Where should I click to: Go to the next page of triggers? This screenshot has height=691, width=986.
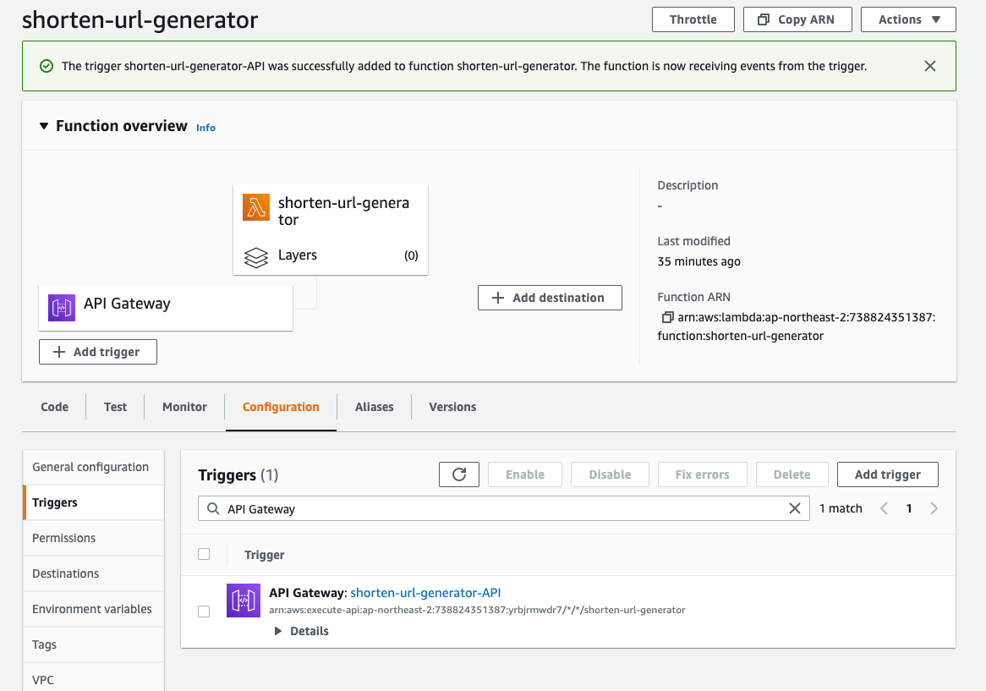[x=934, y=508]
